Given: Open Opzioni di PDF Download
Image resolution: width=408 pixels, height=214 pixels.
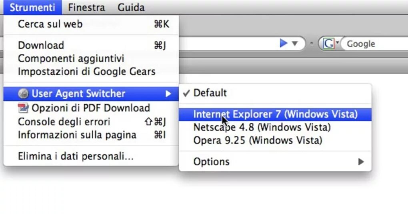Looking at the screenshot, I should (91, 108).
